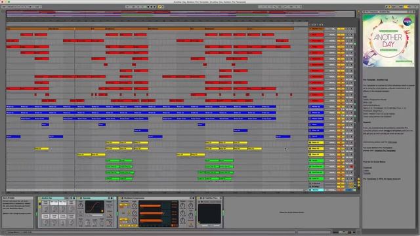
Task: Open the Facebook link in Help View
Action: click(x=367, y=168)
